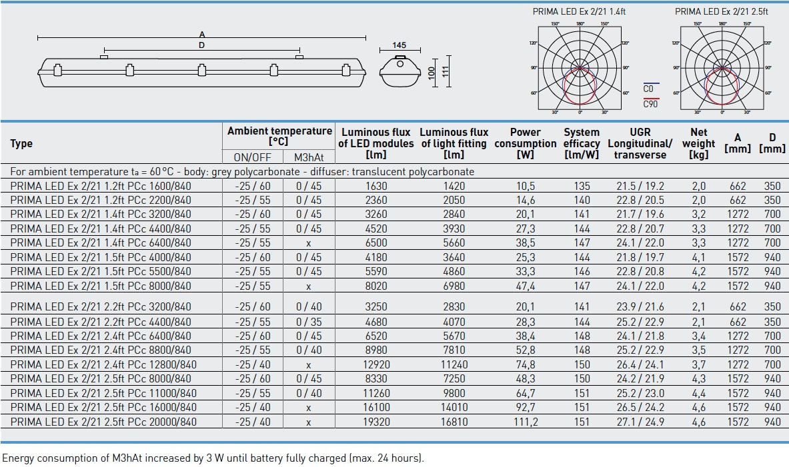This screenshot has width=789, height=467.
Task: Select the PRIMA LED Ex 2/21 2.5ft polar diagram
Action: (722, 68)
